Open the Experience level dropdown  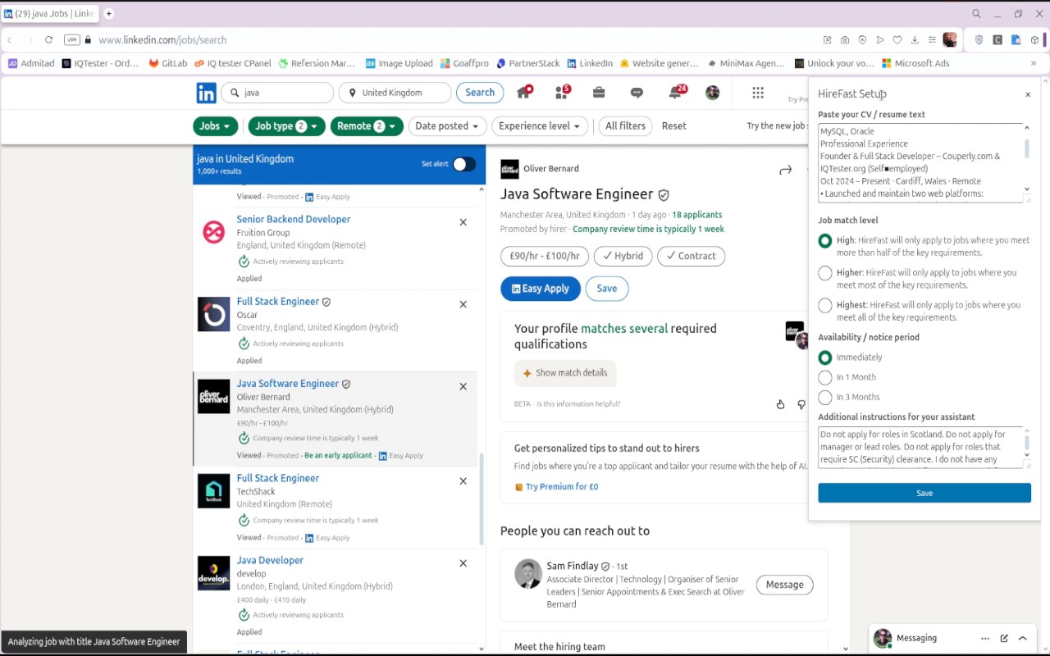coord(540,126)
